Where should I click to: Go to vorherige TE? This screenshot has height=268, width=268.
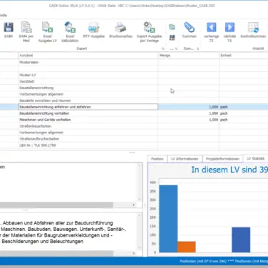(x=211, y=31)
